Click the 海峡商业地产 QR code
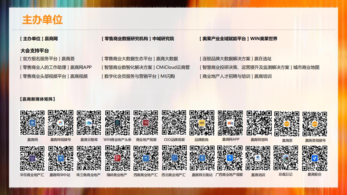 [x=117, y=158]
